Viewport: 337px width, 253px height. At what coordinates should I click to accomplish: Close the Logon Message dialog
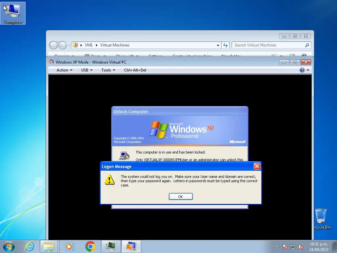pos(257,166)
